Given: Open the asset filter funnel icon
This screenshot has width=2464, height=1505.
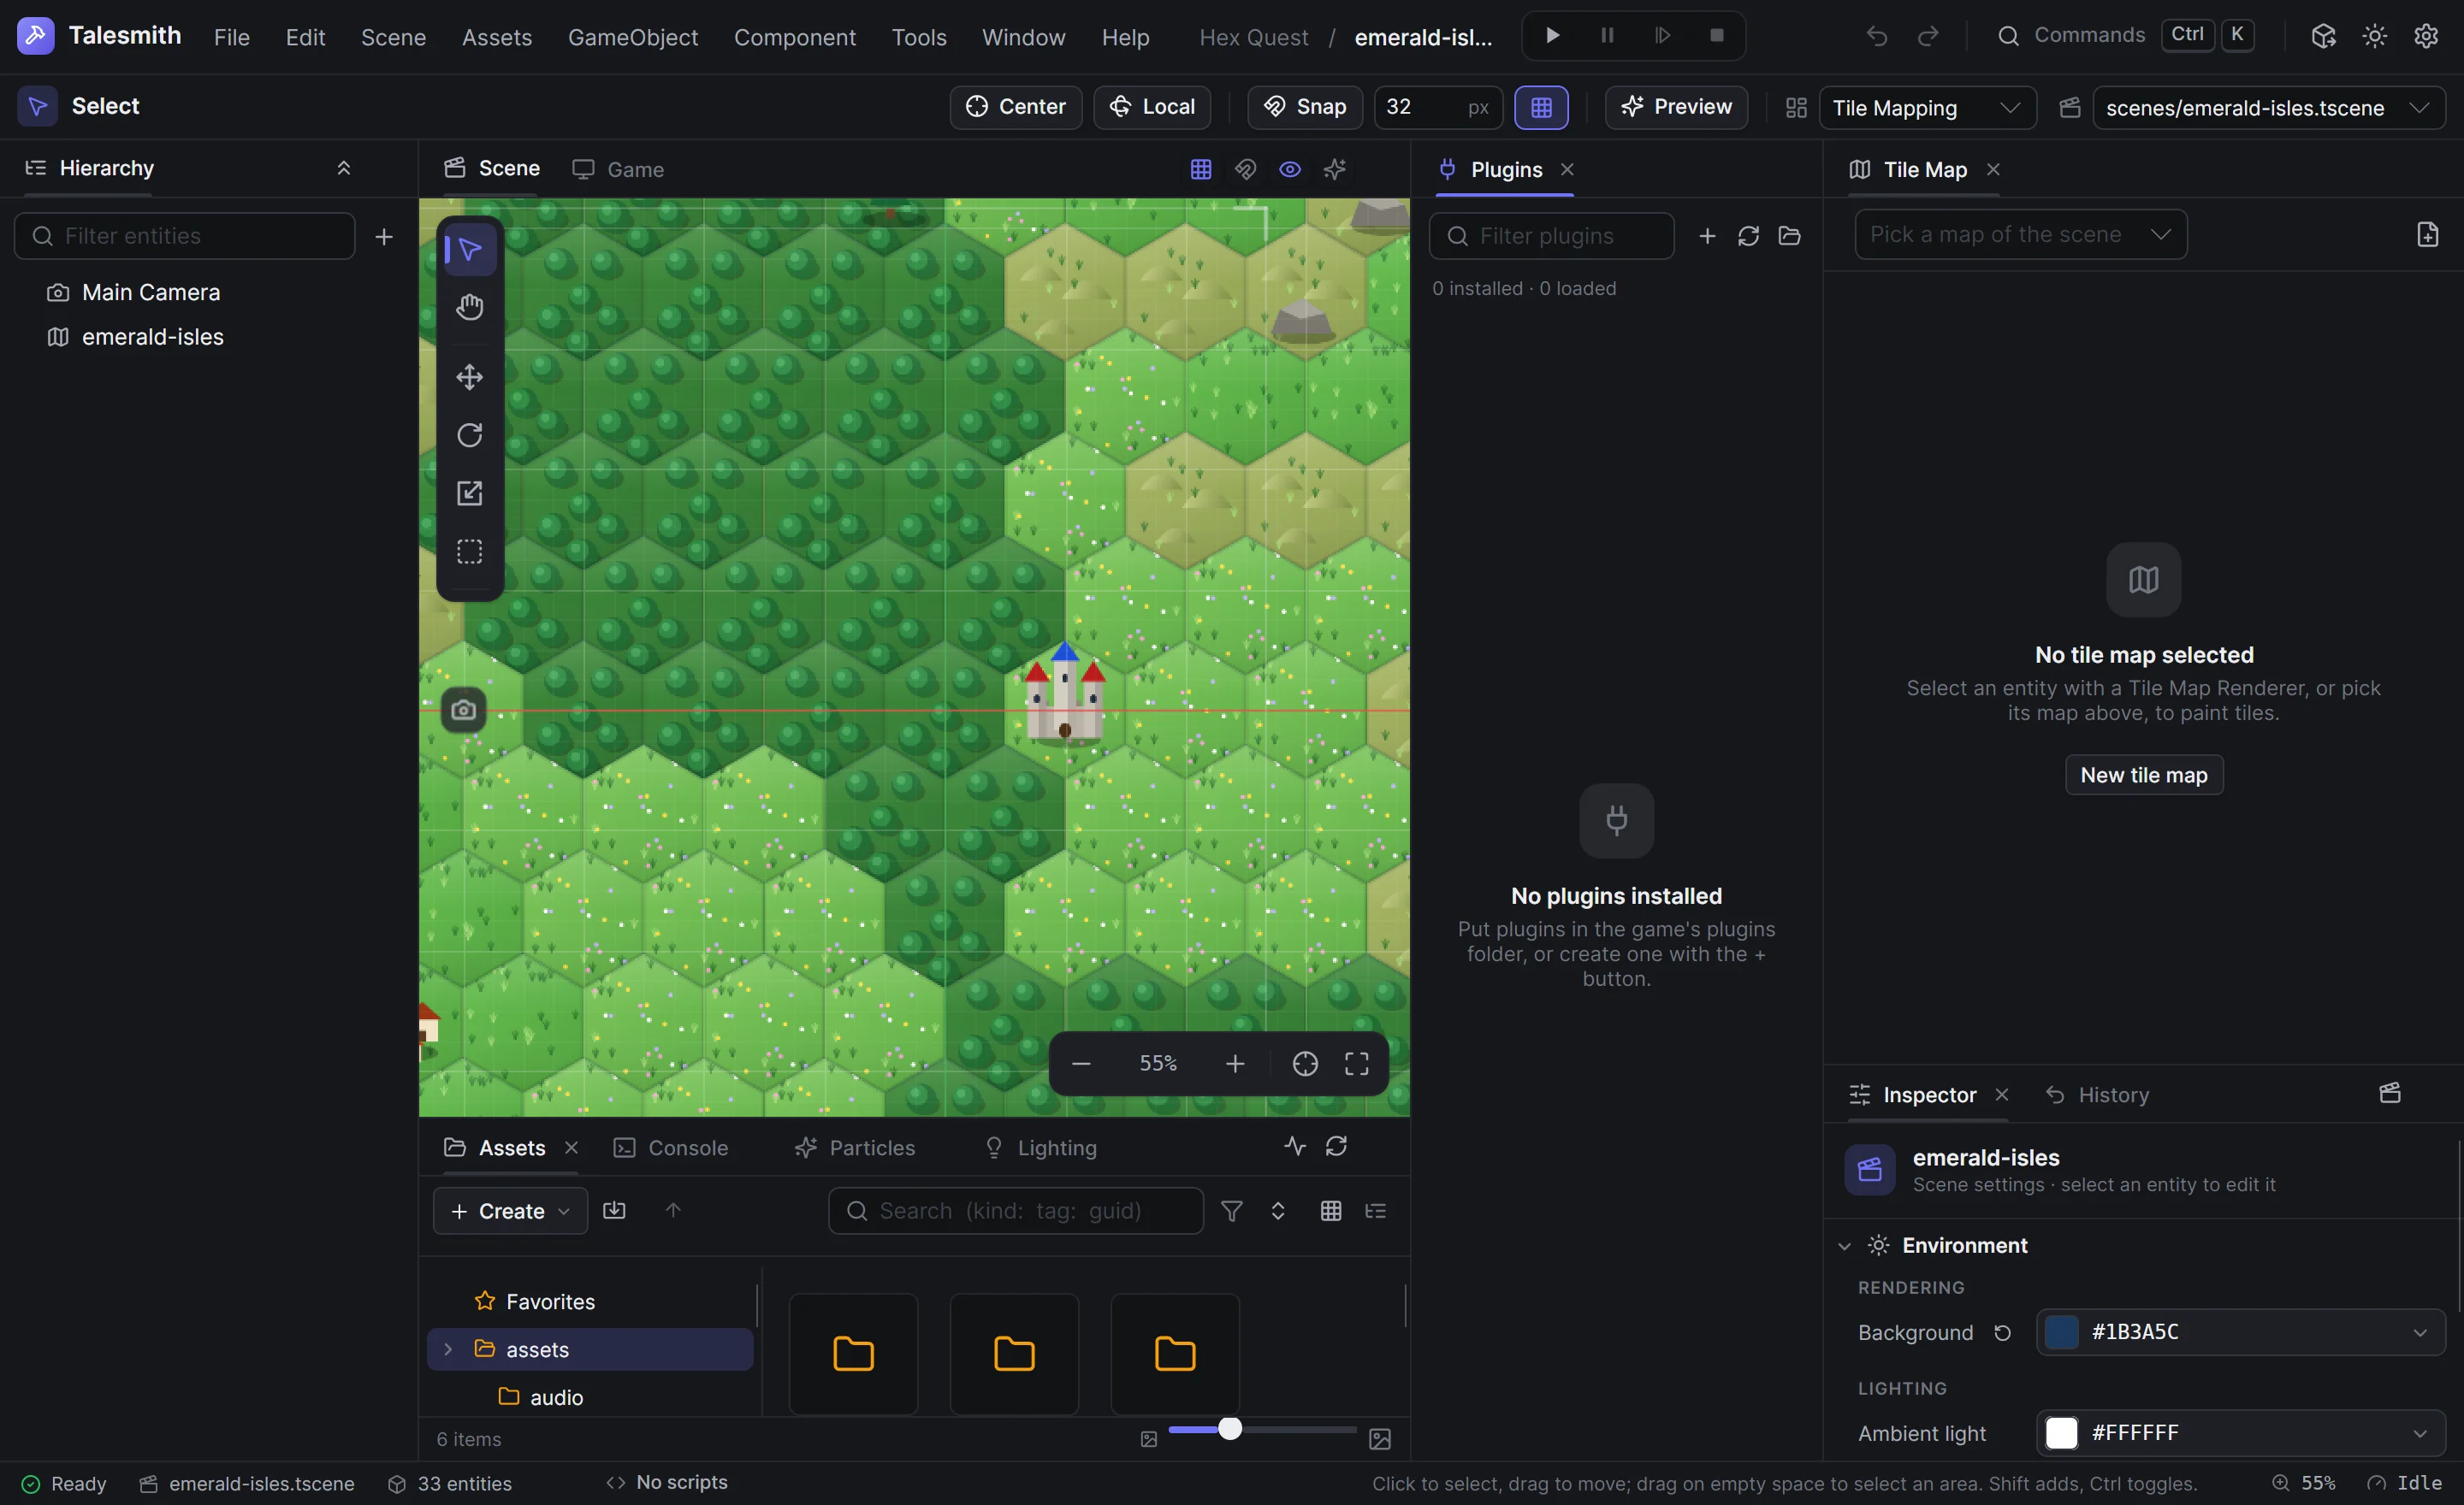Looking at the screenshot, I should pyautogui.click(x=1231, y=1211).
